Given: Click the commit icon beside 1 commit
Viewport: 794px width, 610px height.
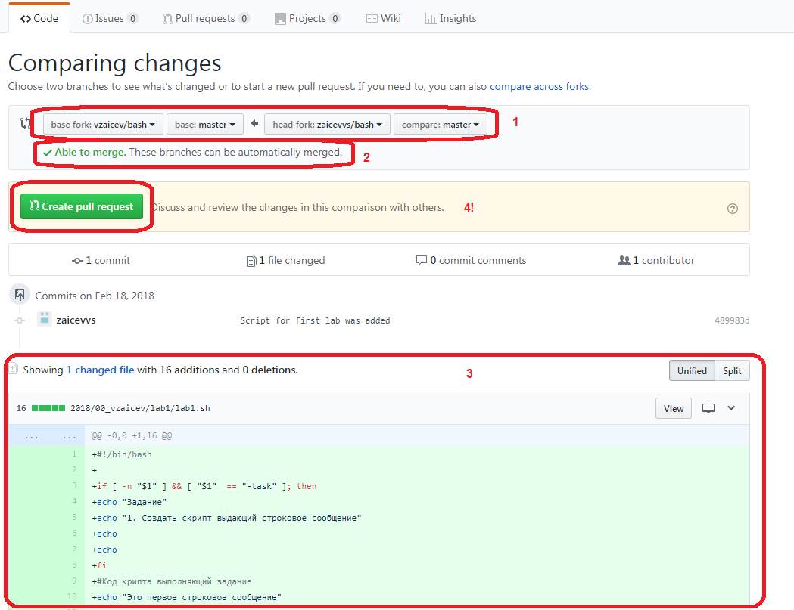Looking at the screenshot, I should click(x=77, y=261).
